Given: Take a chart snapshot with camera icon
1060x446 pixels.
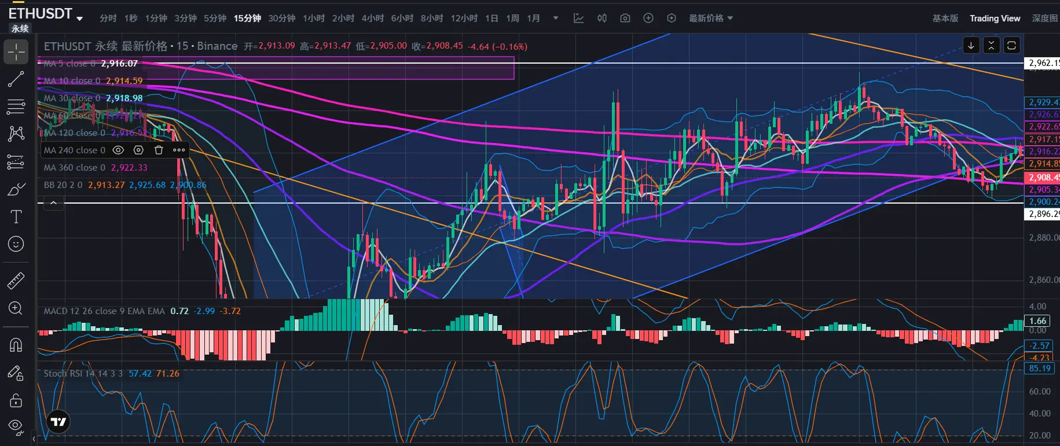Looking at the screenshot, I should [625, 18].
